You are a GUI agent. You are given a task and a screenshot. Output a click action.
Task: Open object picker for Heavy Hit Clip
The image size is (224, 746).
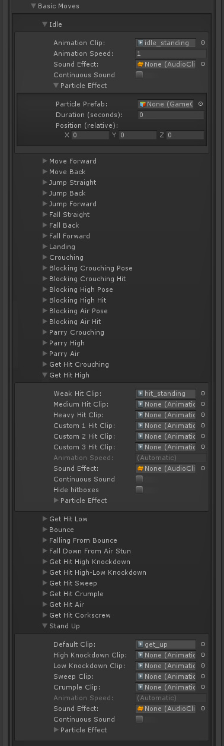point(203,415)
